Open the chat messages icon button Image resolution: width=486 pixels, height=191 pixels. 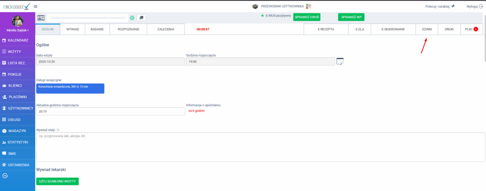(x=141, y=18)
